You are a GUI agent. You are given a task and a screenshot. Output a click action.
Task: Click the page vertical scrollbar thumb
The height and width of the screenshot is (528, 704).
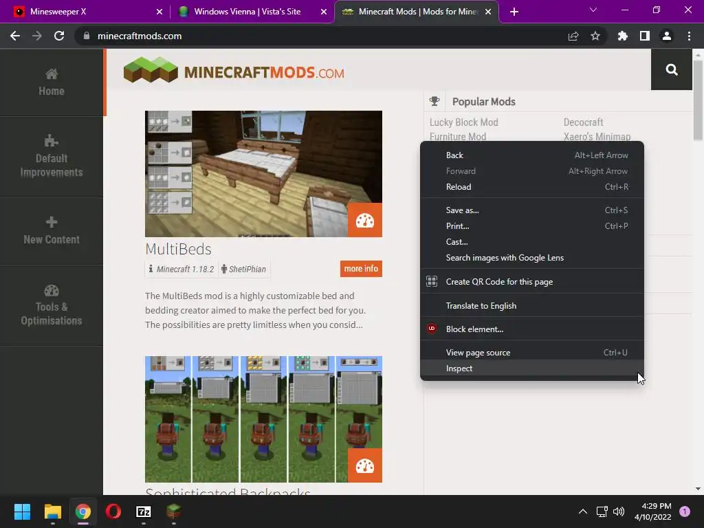(698, 100)
